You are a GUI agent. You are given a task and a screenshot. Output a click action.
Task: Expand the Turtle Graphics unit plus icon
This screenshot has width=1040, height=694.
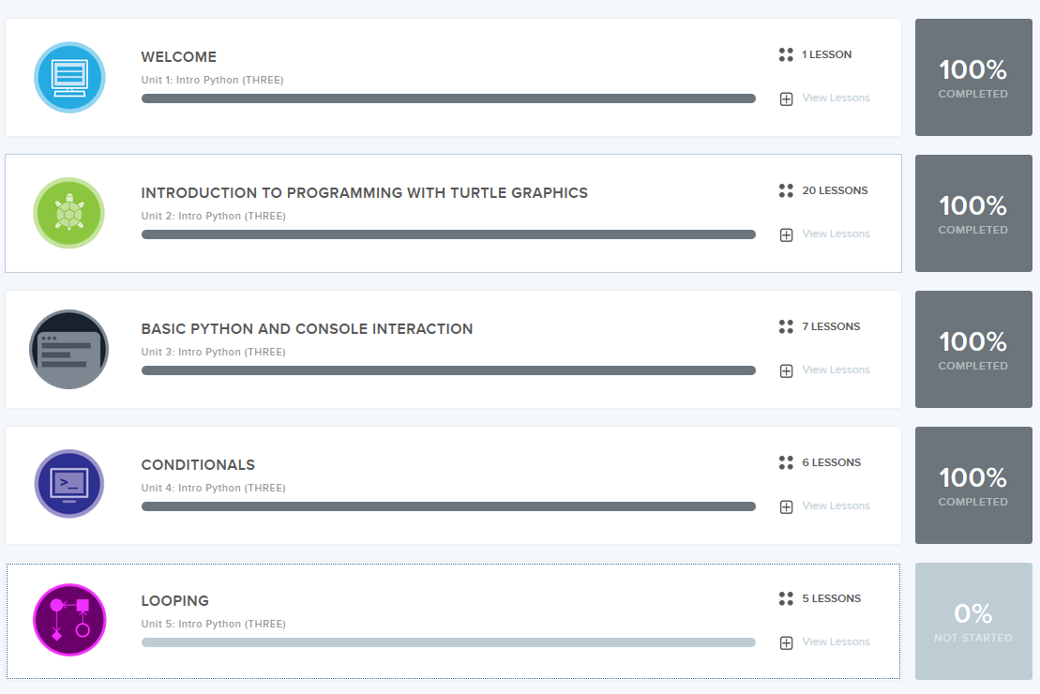pos(786,234)
